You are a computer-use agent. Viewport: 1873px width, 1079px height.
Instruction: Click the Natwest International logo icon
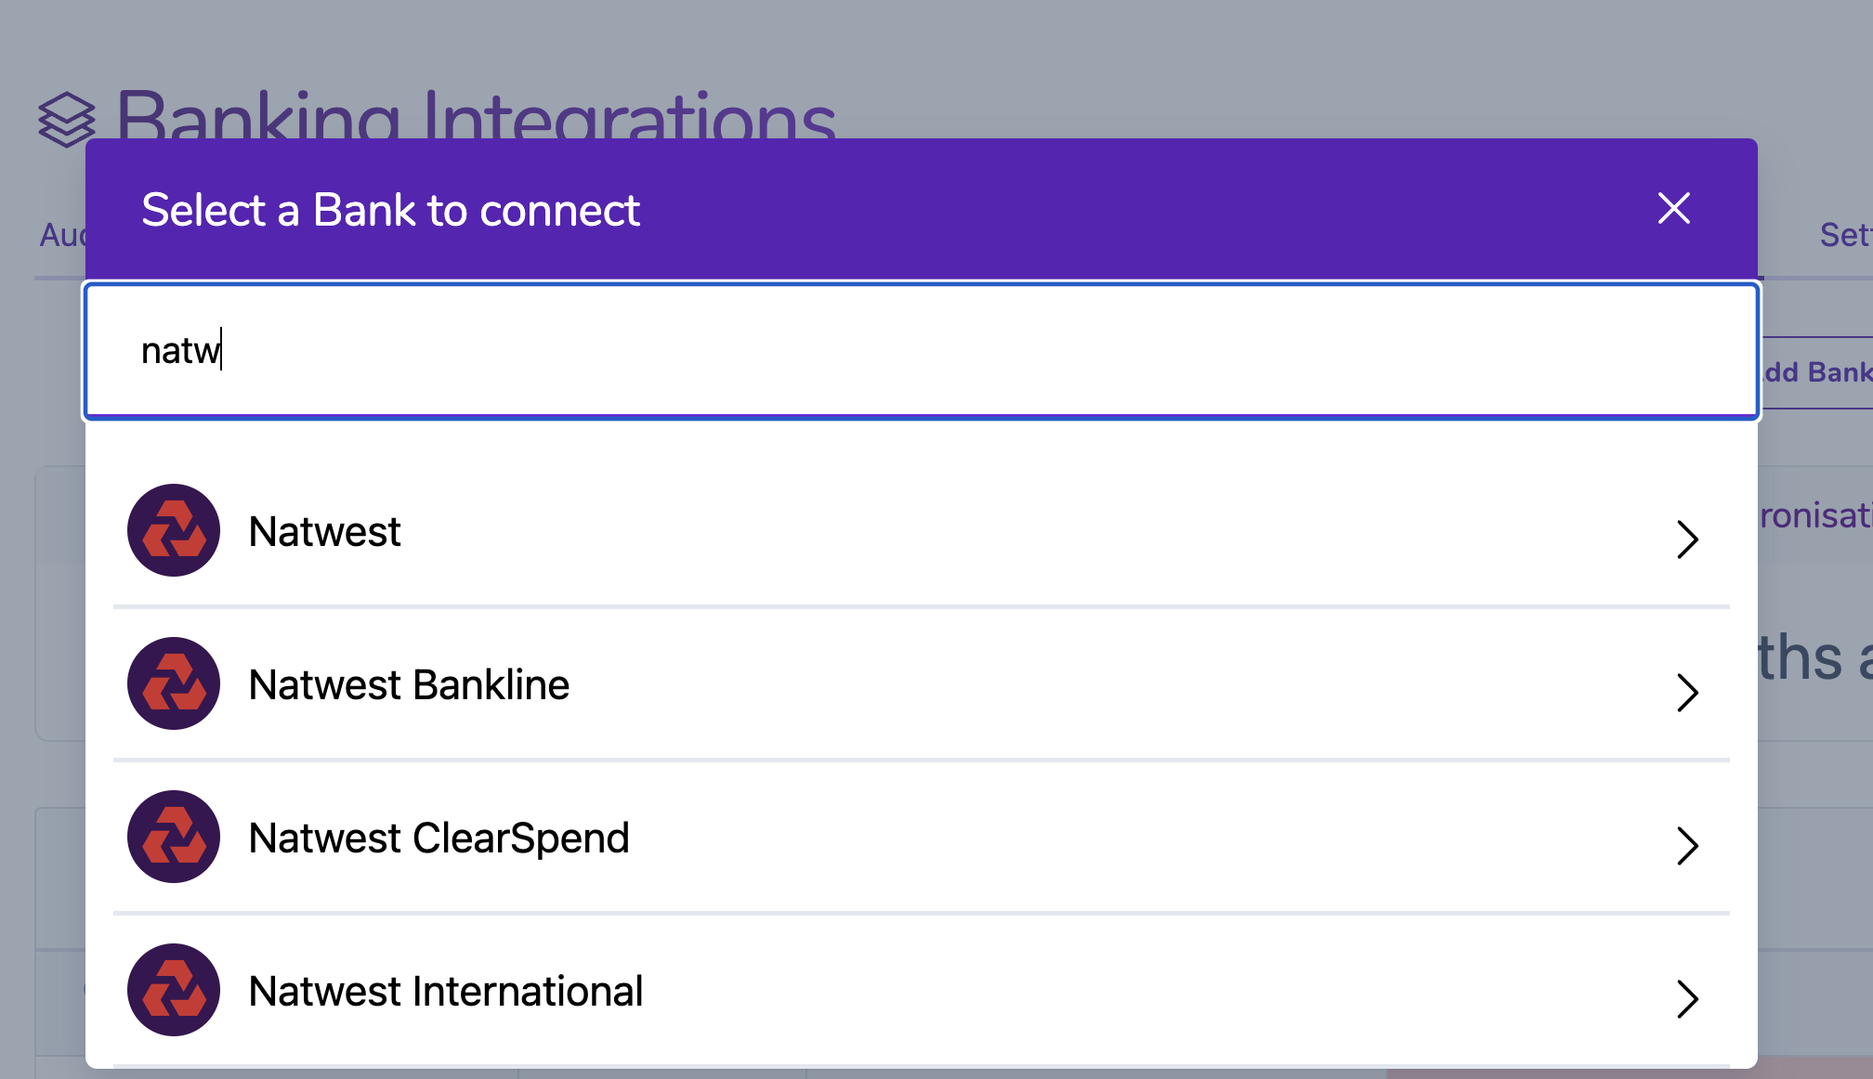174,990
